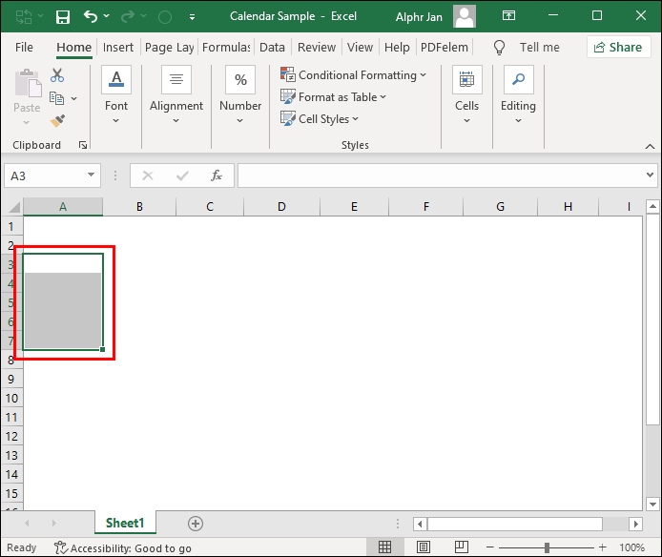
Task: Click the Name Box showing A3
Action: click(x=45, y=175)
